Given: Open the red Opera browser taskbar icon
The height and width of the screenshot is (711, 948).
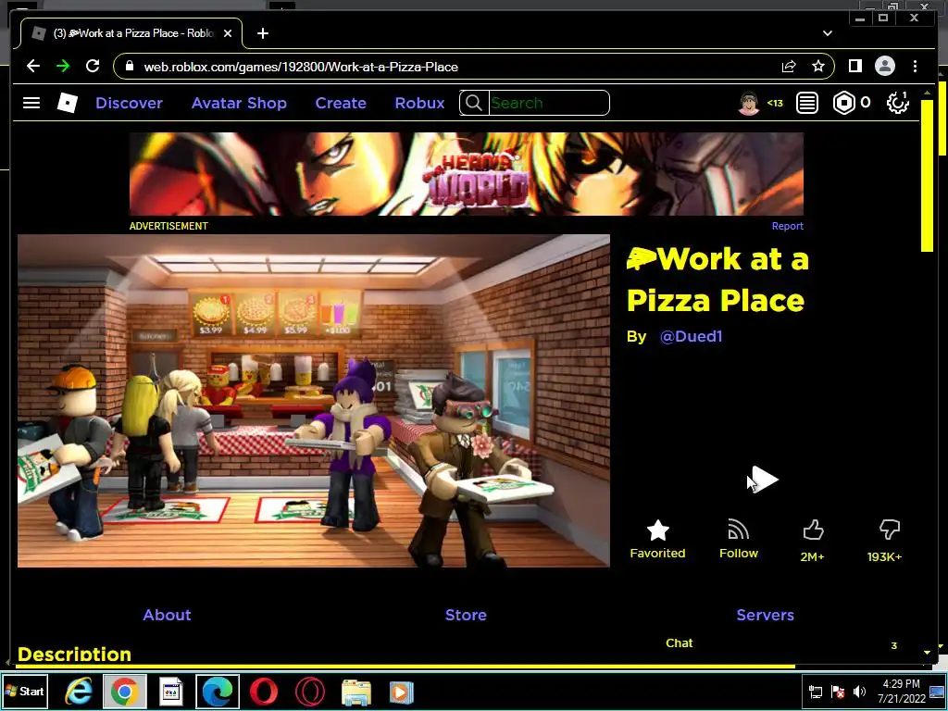Looking at the screenshot, I should pos(264,692).
